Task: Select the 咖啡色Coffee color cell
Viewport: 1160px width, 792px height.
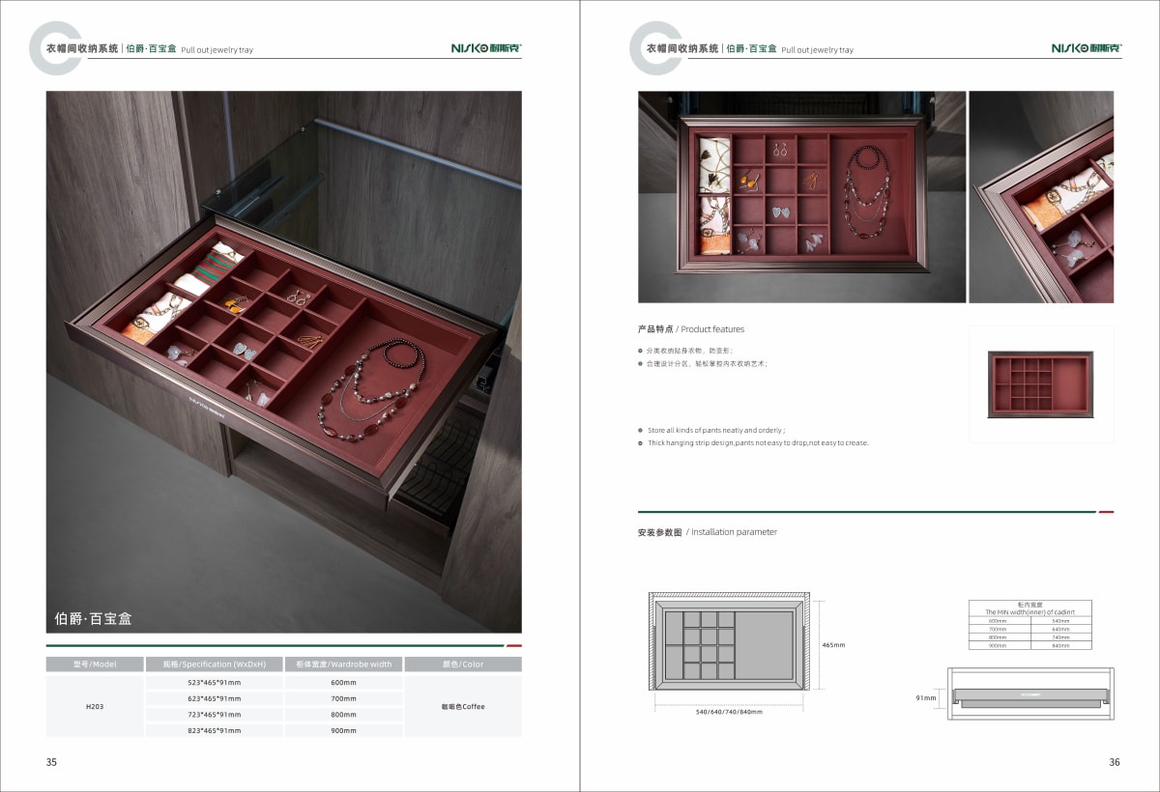Action: tap(462, 706)
